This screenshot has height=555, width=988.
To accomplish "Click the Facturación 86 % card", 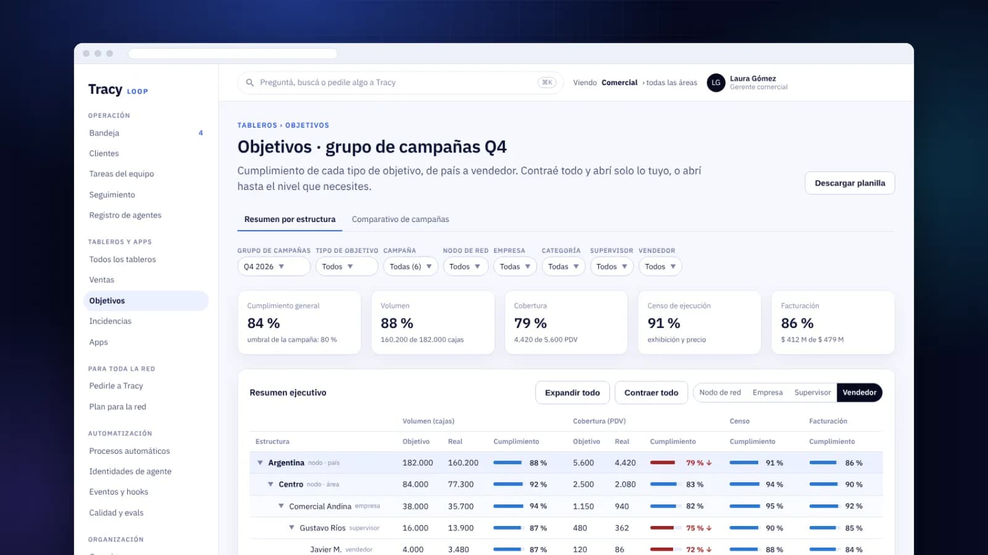I will coord(833,323).
